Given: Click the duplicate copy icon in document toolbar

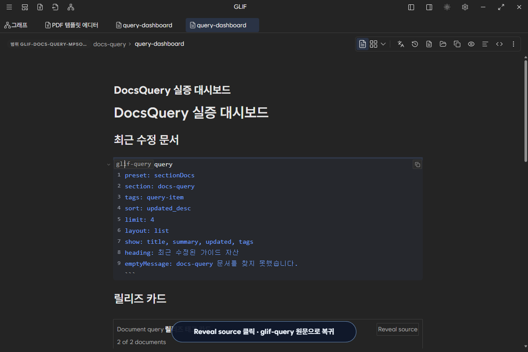Looking at the screenshot, I should pos(457,44).
